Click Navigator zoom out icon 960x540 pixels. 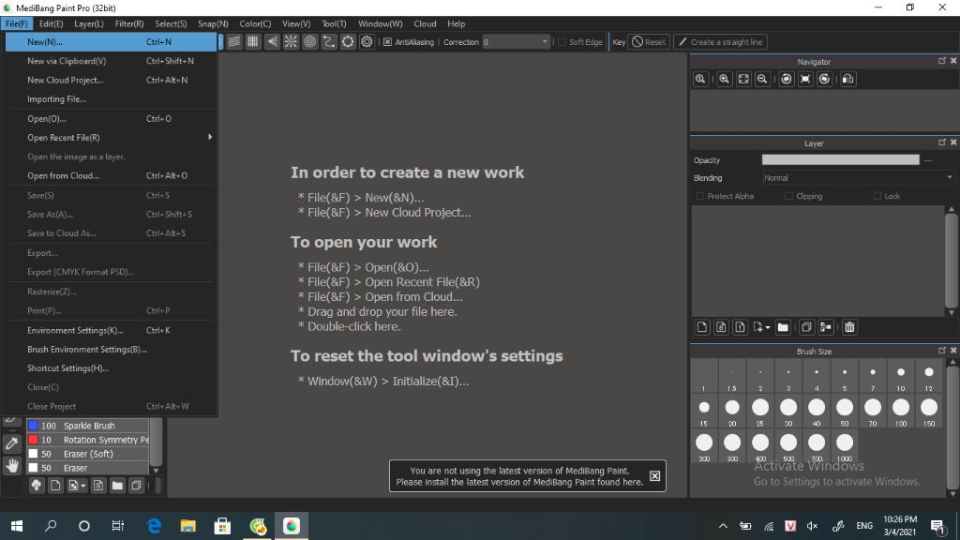[x=762, y=79]
